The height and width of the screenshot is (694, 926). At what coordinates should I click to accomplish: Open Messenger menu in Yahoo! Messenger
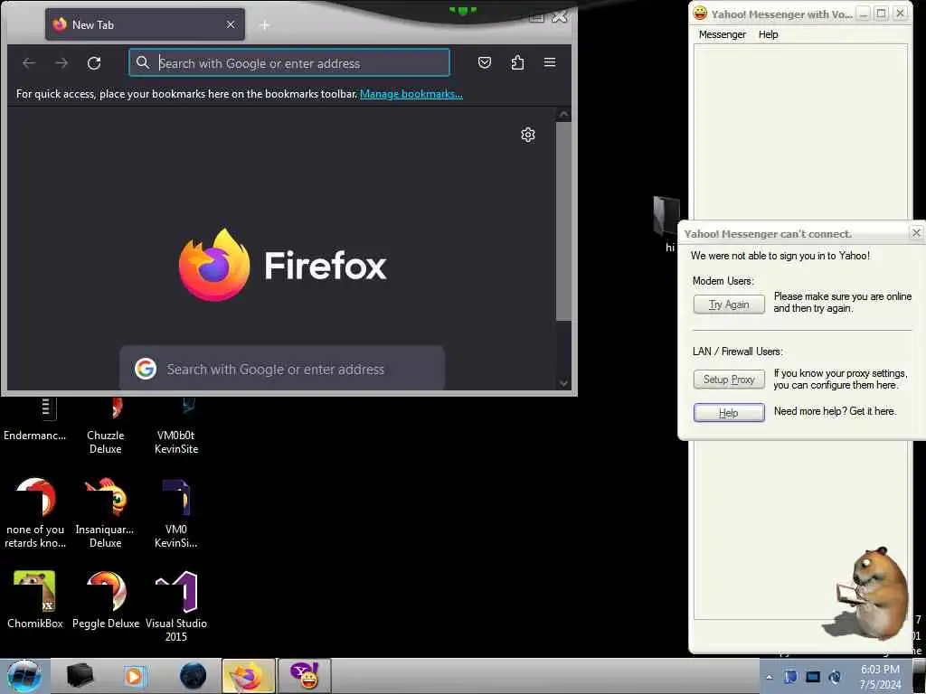(722, 34)
